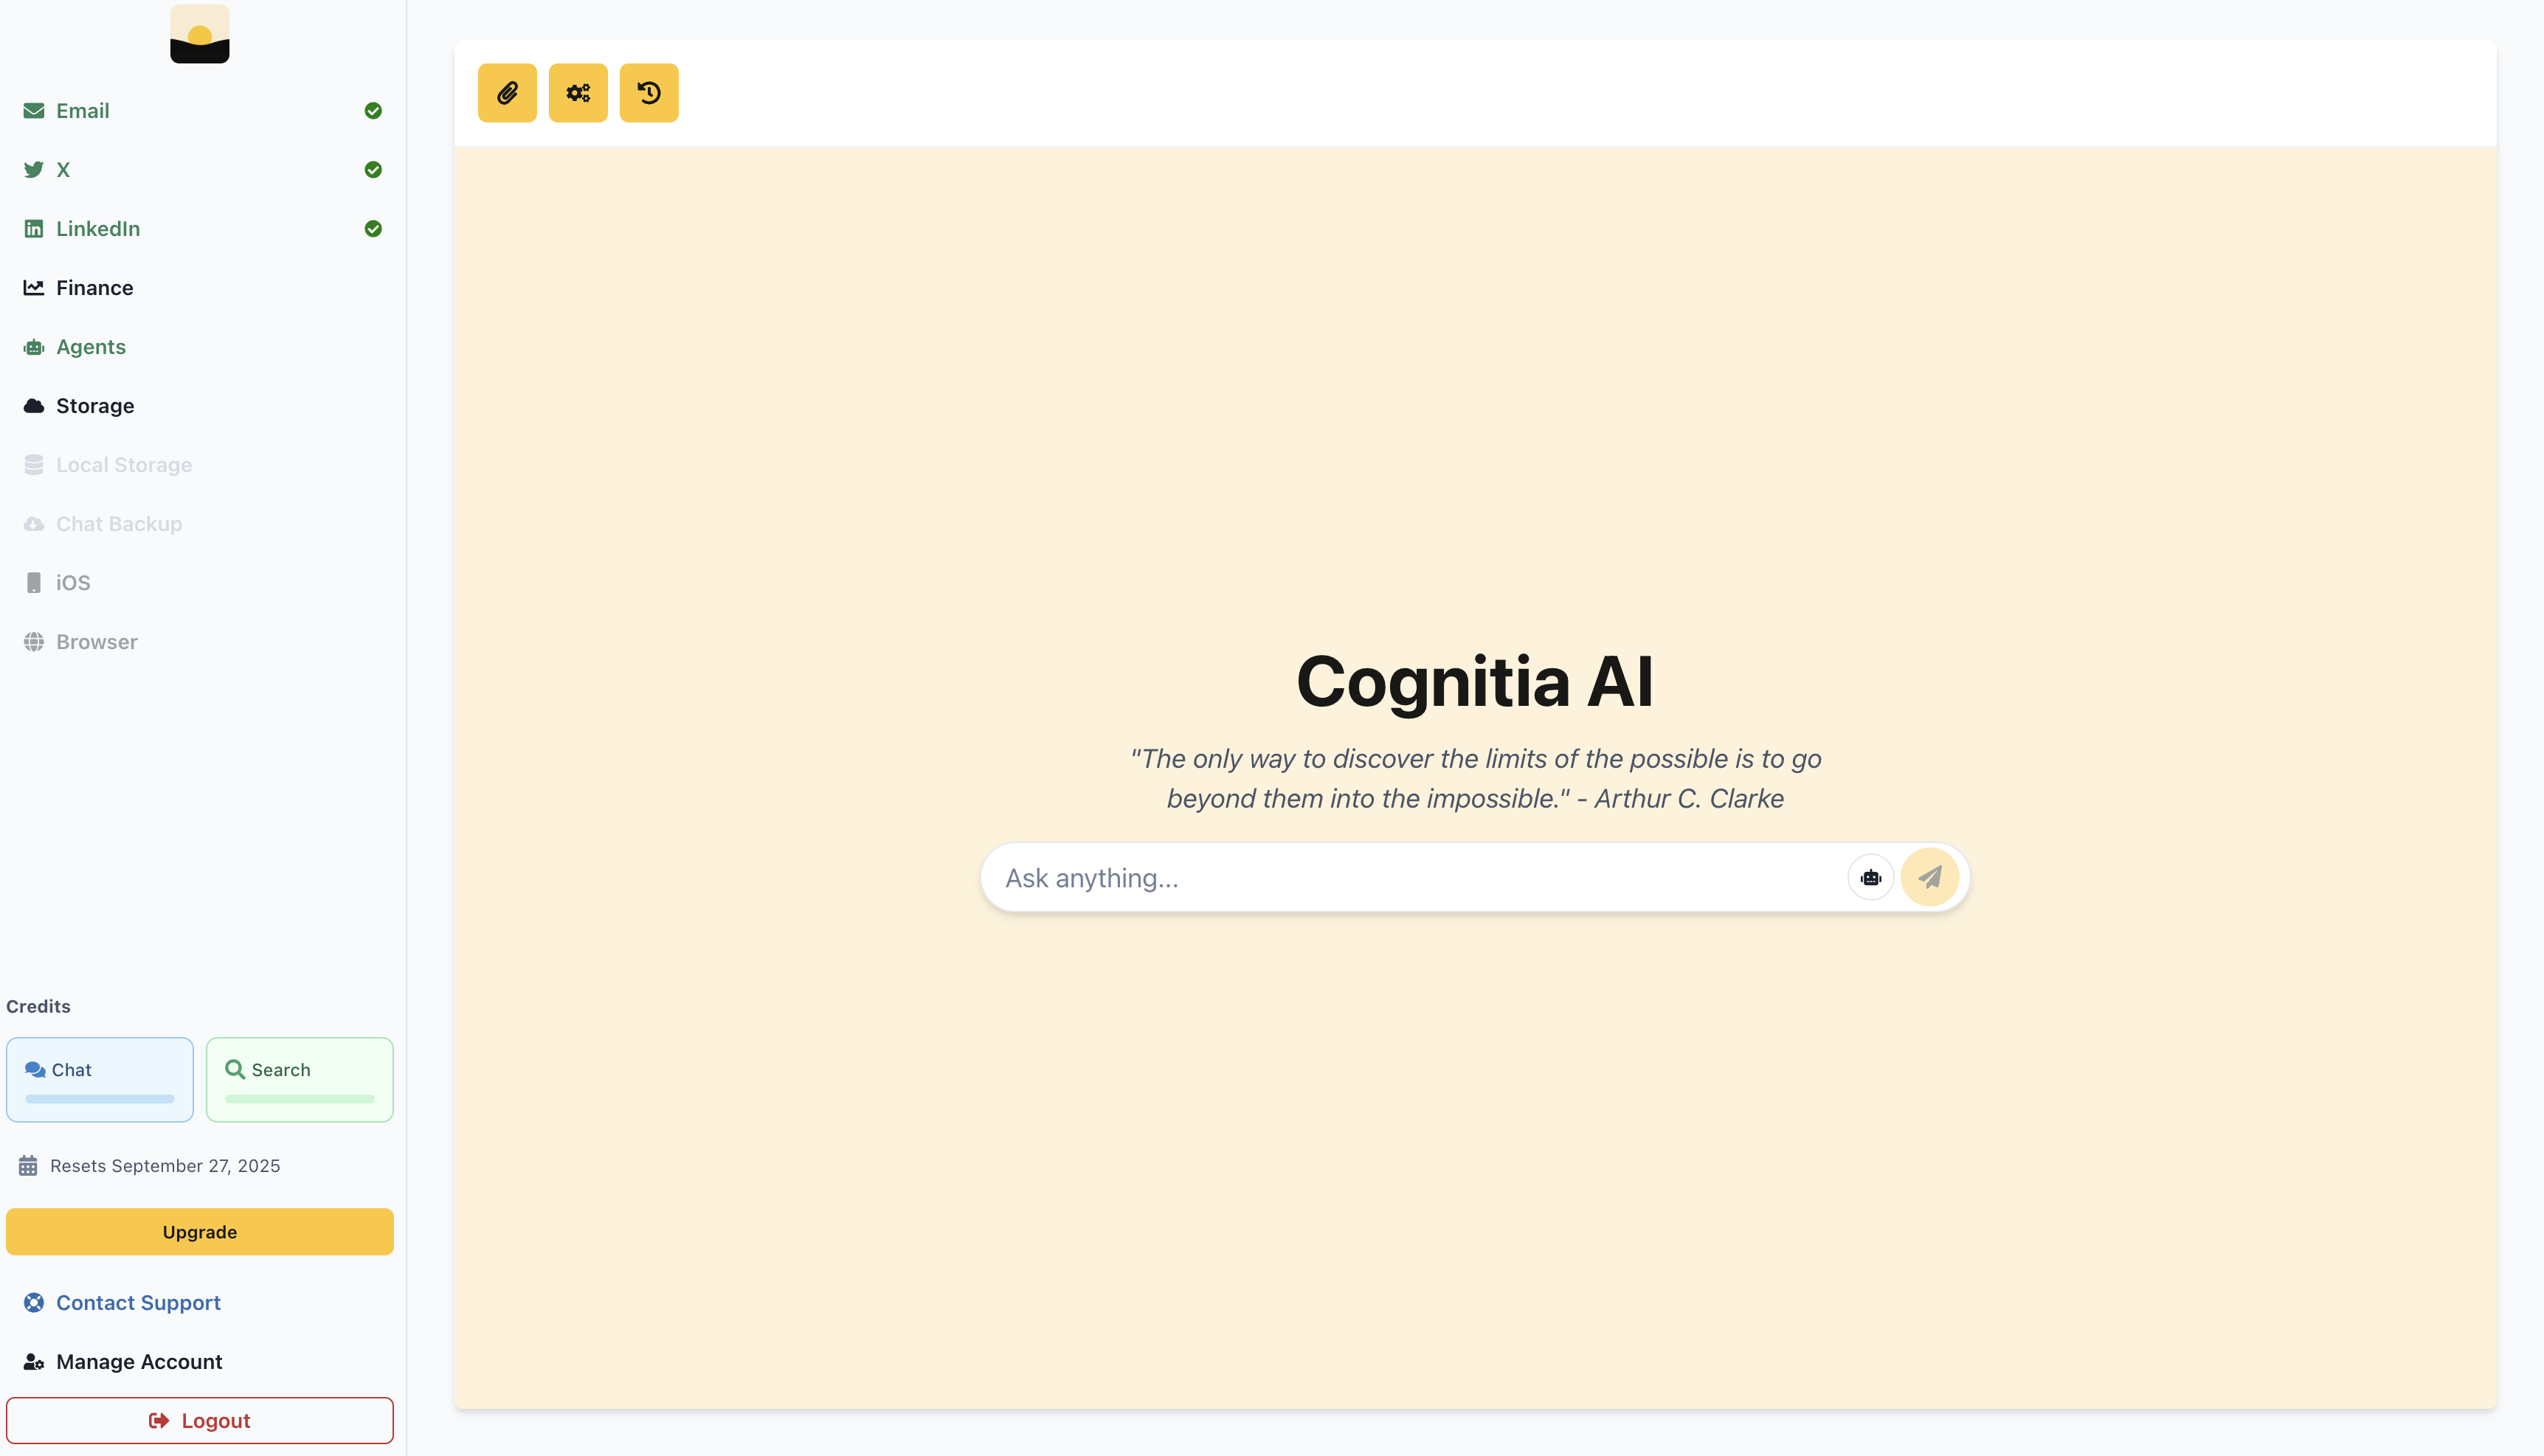Image resolution: width=2544 pixels, height=1456 pixels.
Task: Open the Browser section
Action: [x=96, y=641]
